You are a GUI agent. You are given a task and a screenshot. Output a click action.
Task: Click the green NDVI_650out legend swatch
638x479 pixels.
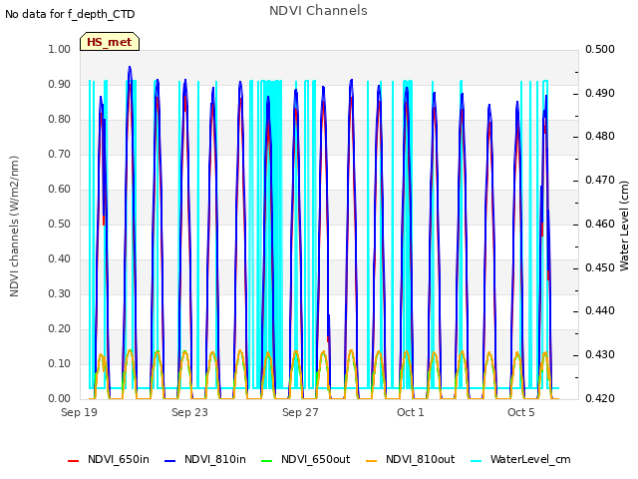(x=266, y=461)
